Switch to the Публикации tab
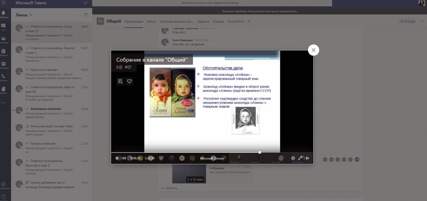 click(x=134, y=21)
